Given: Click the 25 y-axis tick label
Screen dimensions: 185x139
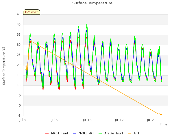Looking at the screenshot, I should click(18, 55).
